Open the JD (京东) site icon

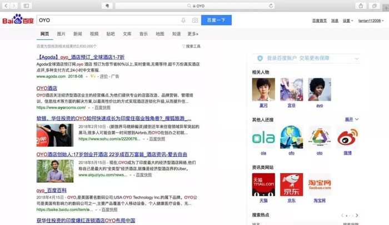292,184
